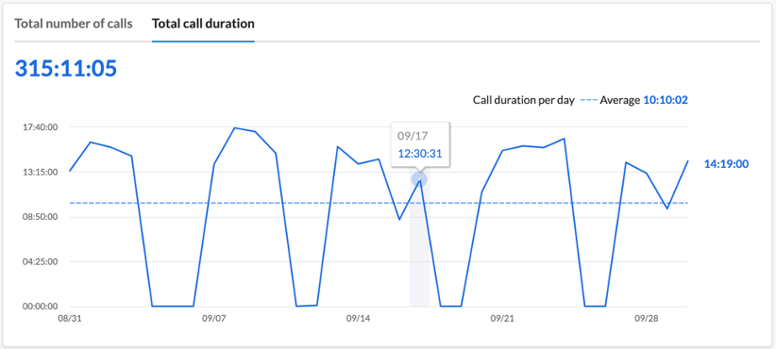This screenshot has height=349, width=776.
Task: Click the 14:19:00 end value label
Action: pos(726,164)
